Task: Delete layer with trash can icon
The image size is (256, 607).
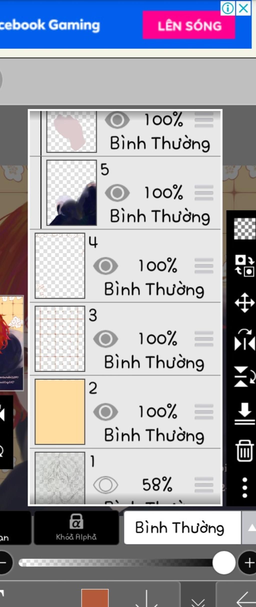Action: (x=244, y=450)
